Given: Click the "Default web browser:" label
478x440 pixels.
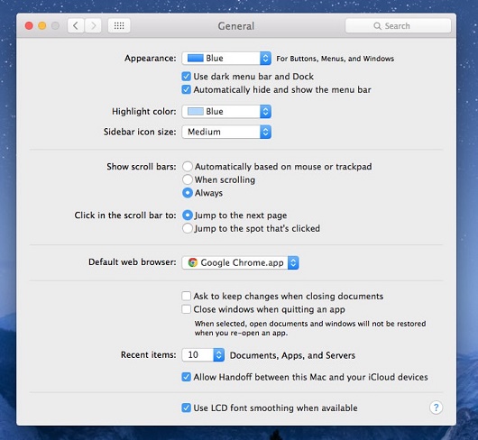Looking at the screenshot, I should (133, 262).
